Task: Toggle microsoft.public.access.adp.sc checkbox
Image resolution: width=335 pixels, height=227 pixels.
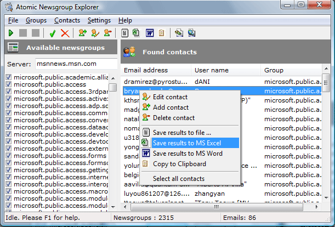Action: pyautogui.click(x=9, y=106)
